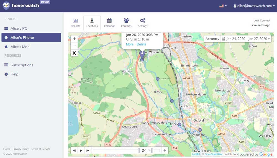Click the Android icon beside Alice's Phone
Viewport: 277px width, 158px height.
(6, 37)
